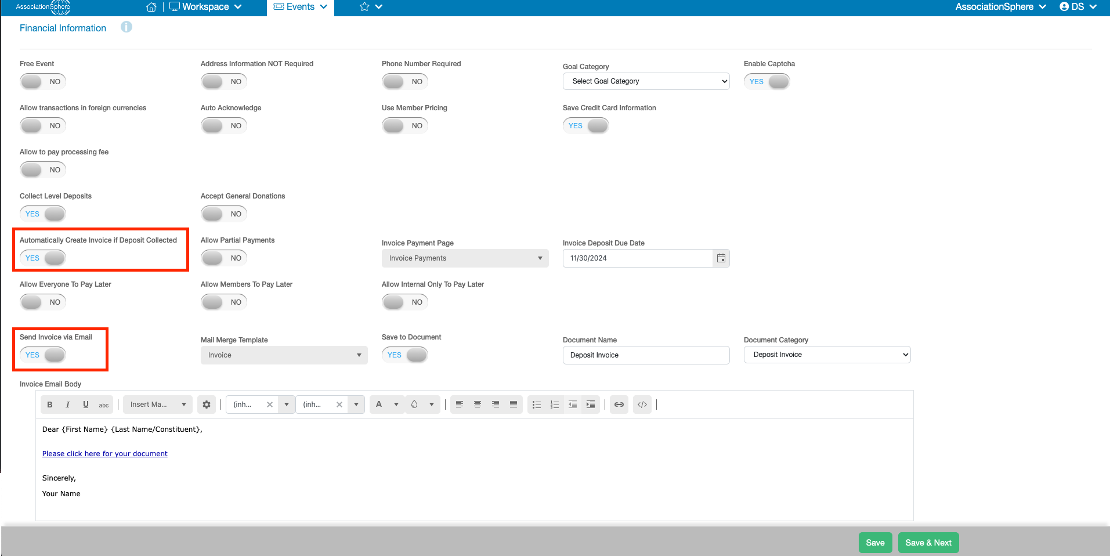Screen dimensions: 1110x556
Task: Click the AssociationSphere logo
Action: 44,7
